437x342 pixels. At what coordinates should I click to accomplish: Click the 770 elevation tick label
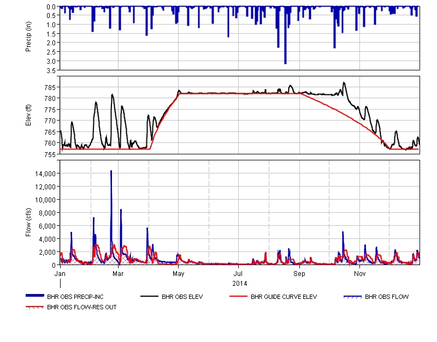point(50,121)
